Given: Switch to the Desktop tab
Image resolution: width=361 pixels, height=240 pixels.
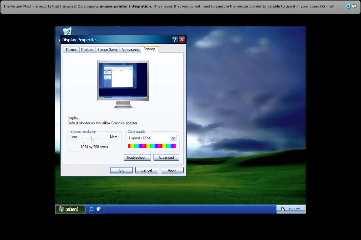Looking at the screenshot, I should [87, 50].
